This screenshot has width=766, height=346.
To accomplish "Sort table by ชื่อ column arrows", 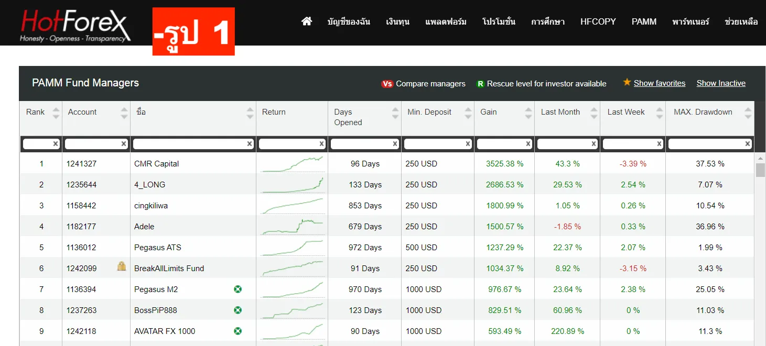I will click(250, 113).
